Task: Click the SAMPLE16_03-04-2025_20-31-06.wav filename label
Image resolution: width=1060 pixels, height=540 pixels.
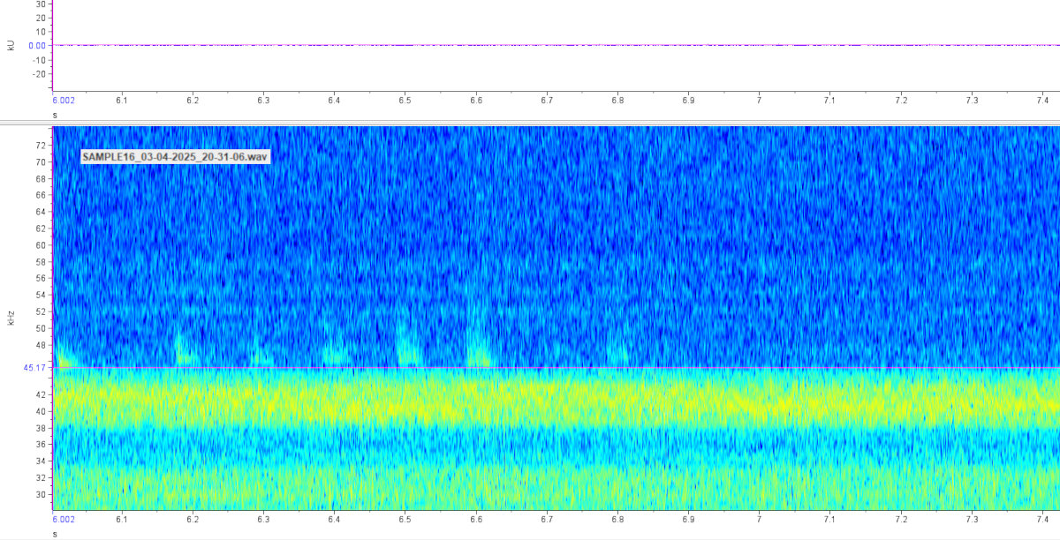Action: (174, 156)
